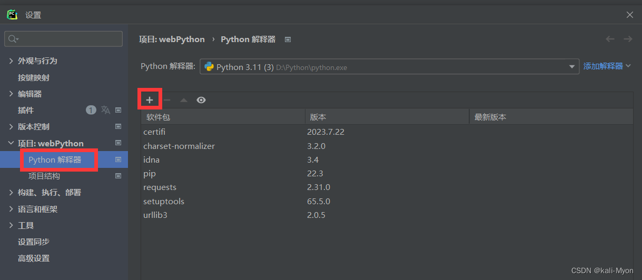This screenshot has height=280, width=642.
Task: Open the Python interpreter dropdown
Action: click(572, 67)
